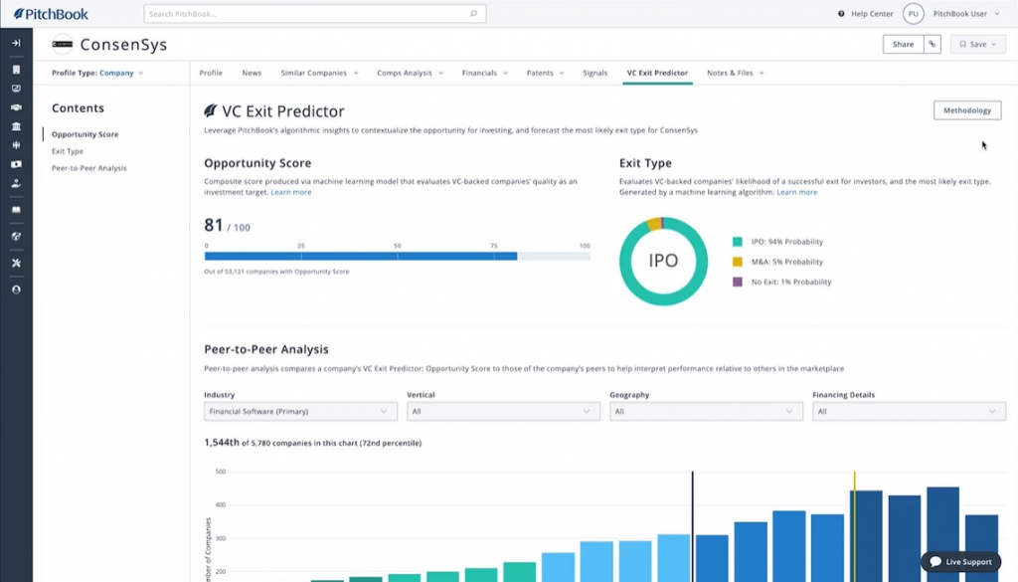Click 'IPO: 94% Probability' legend text
Screen dimensions: 1018x582
click(787, 242)
